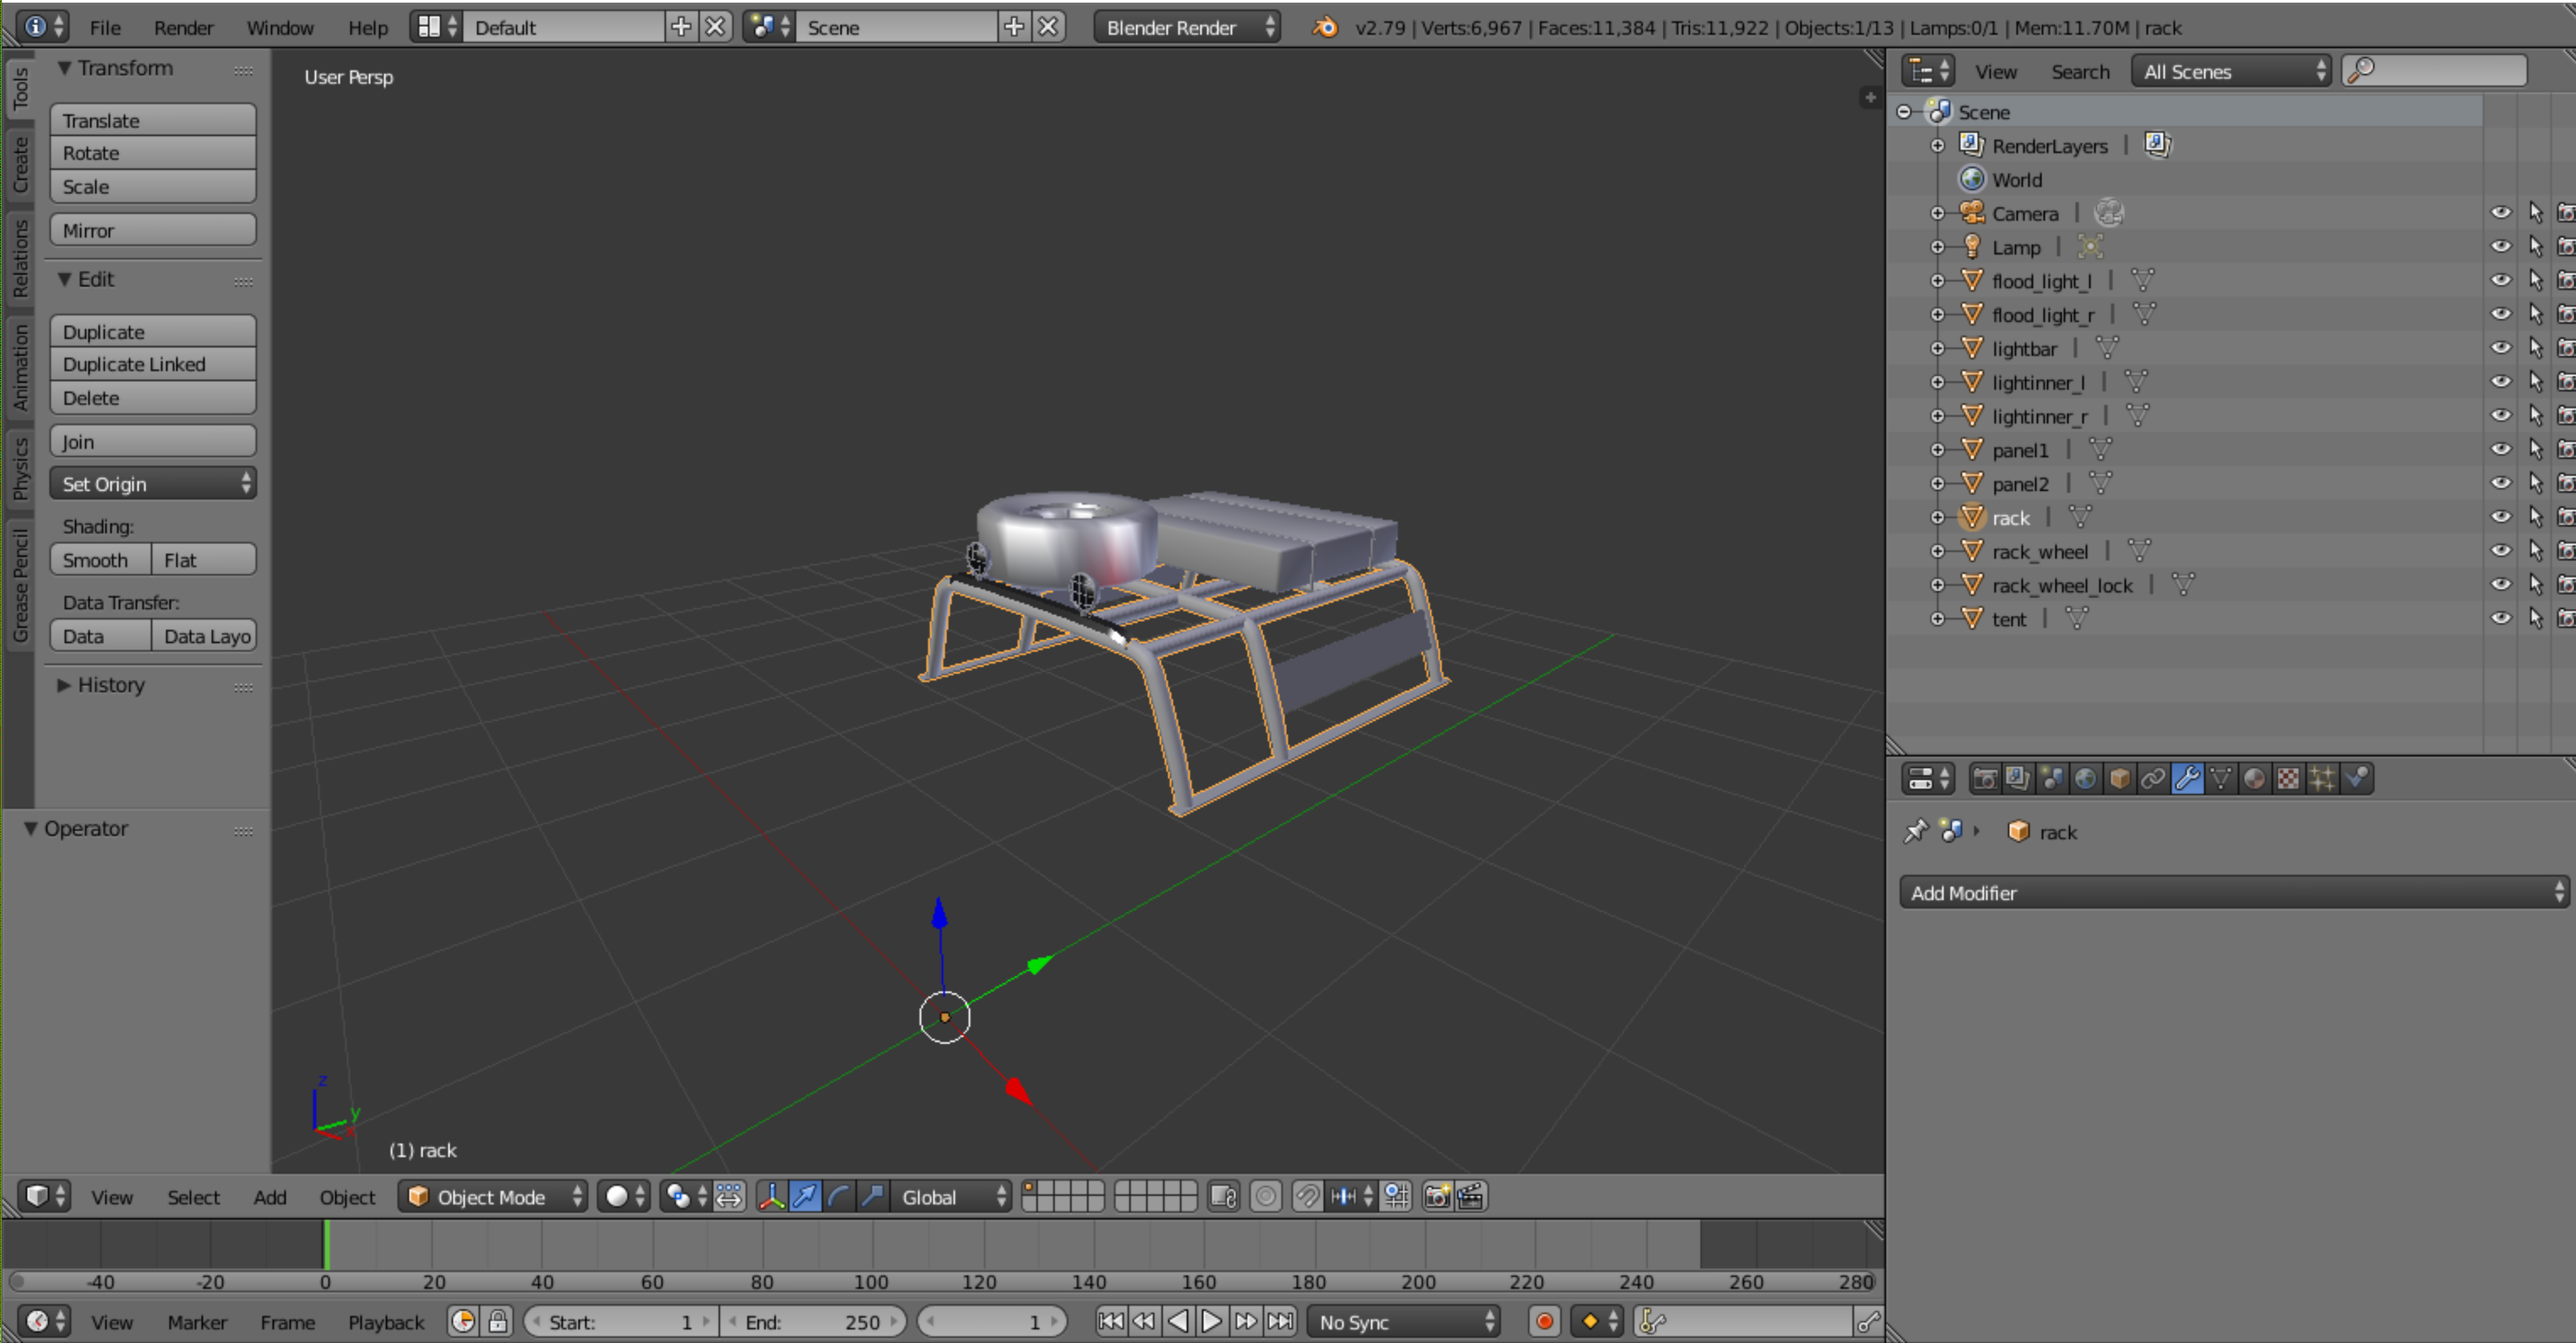This screenshot has height=1343, width=2576.
Task: Open the 3D view Select menu
Action: tap(193, 1197)
